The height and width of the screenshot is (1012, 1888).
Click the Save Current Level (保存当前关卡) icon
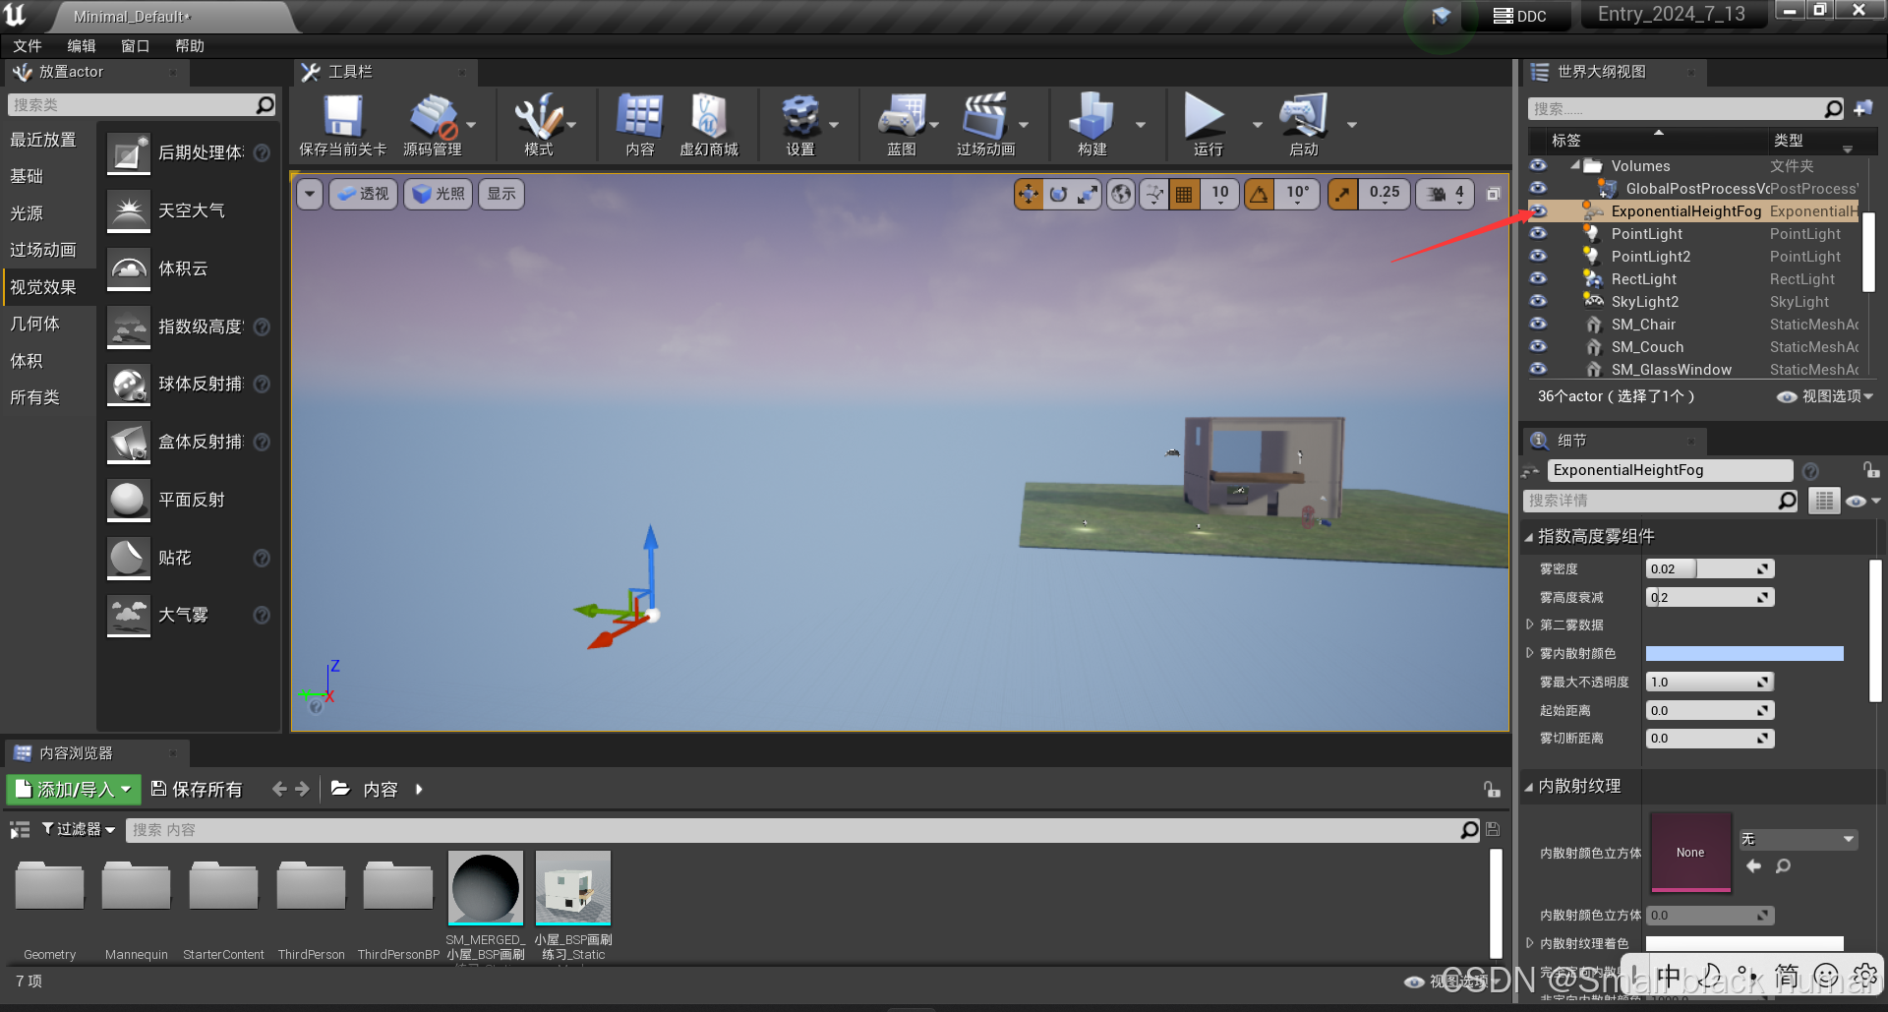[x=342, y=118]
